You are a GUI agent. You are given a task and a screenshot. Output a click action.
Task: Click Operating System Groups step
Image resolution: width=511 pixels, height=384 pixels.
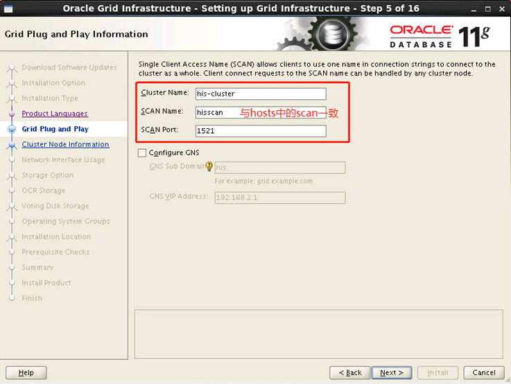coord(66,222)
